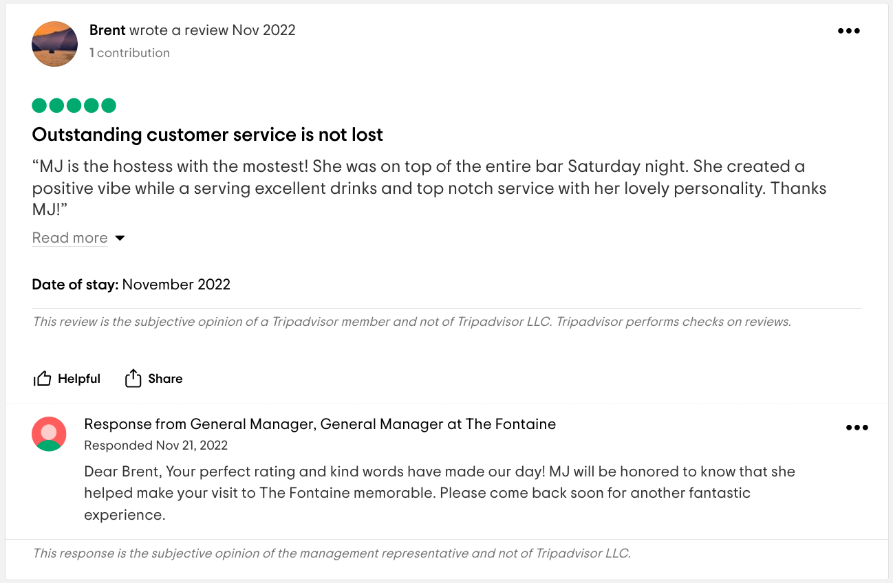Open the review options three-dot icon

pos(849,30)
